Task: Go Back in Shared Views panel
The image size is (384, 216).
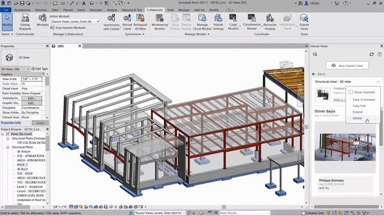Action: 319,74
